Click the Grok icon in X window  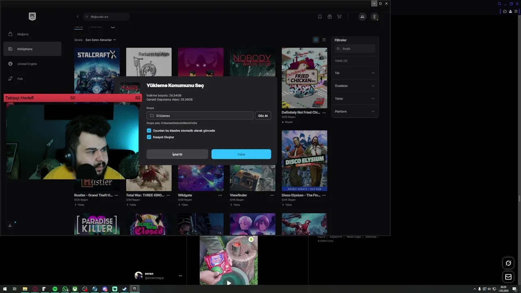click(508, 263)
